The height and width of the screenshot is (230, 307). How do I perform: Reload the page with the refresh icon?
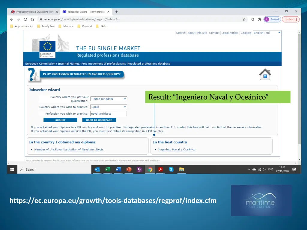[x=25, y=19]
